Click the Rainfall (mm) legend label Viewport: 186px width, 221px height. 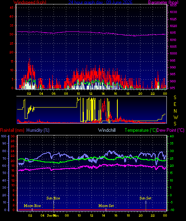[x=12, y=130]
